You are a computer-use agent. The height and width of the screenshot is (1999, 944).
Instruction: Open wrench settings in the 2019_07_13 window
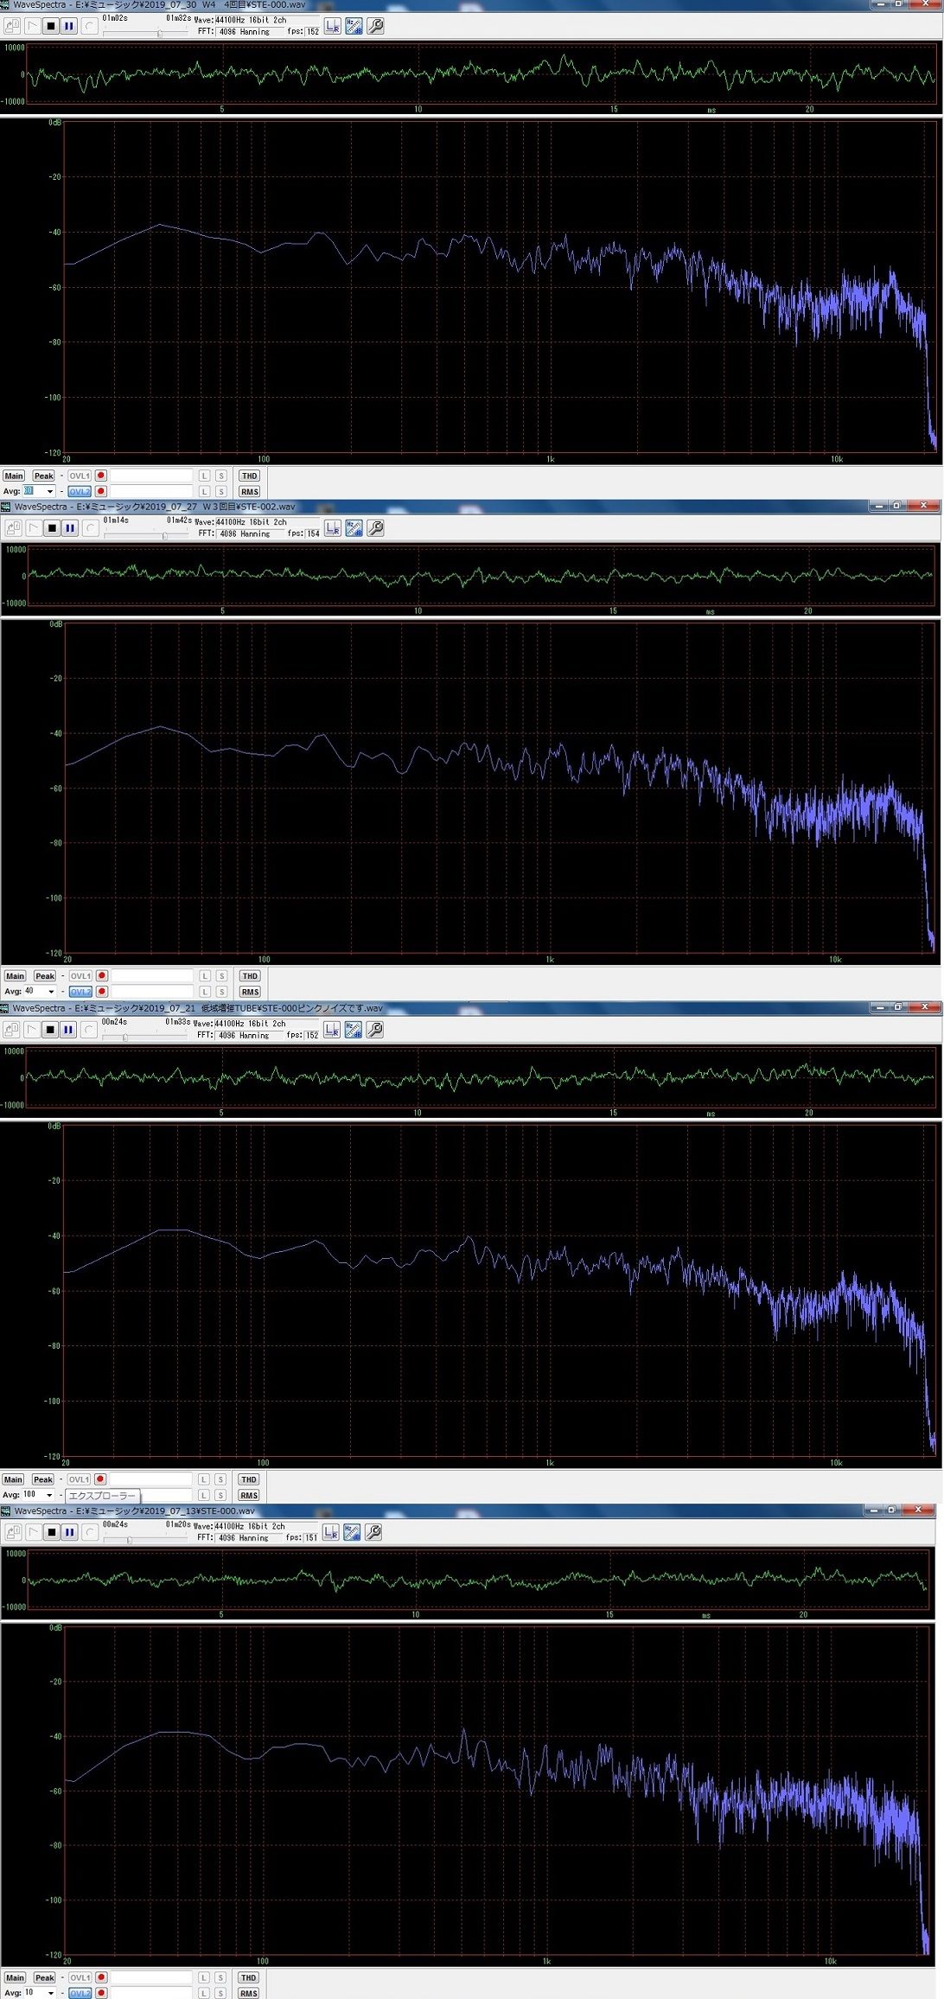point(373,1531)
